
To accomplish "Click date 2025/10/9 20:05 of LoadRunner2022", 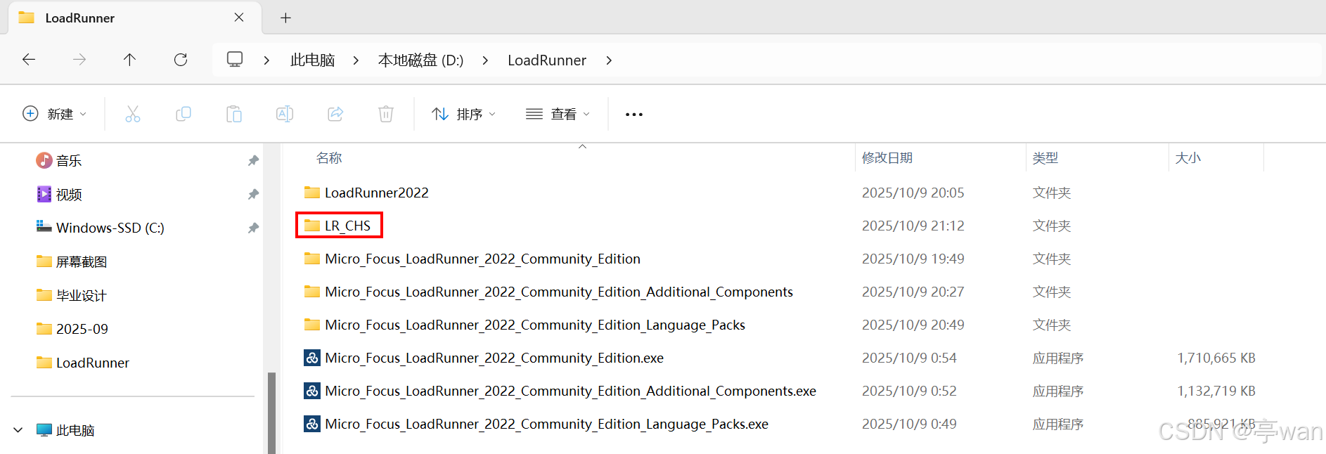I will click(913, 193).
